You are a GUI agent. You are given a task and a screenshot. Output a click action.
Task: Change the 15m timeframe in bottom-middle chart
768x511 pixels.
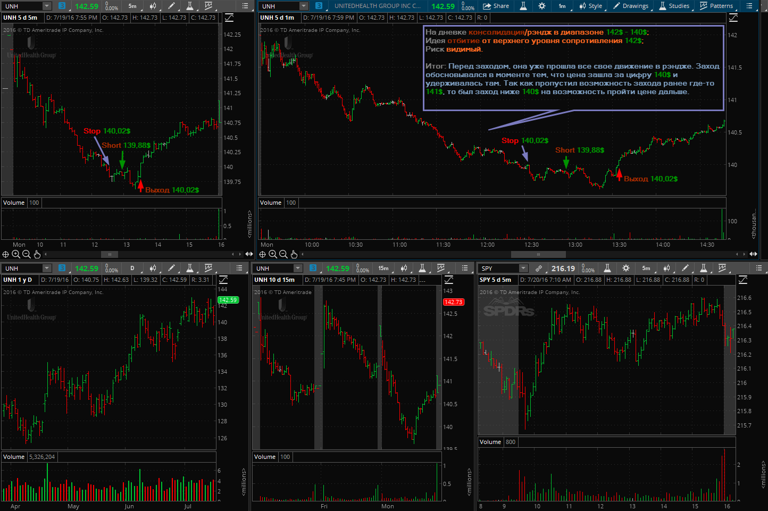(383, 268)
